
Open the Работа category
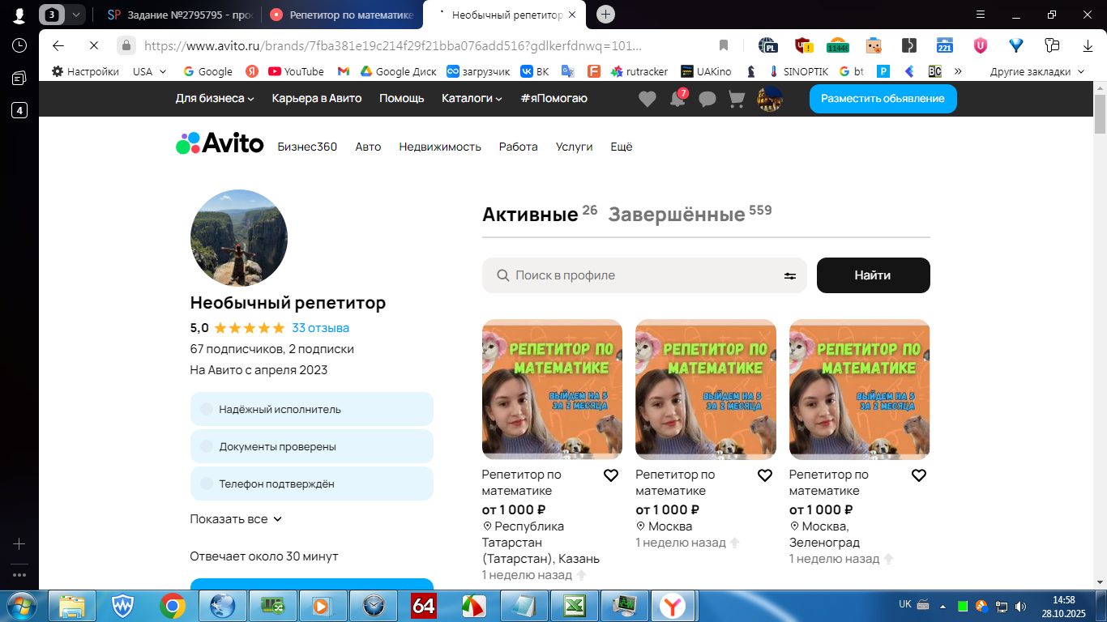pyautogui.click(x=519, y=147)
